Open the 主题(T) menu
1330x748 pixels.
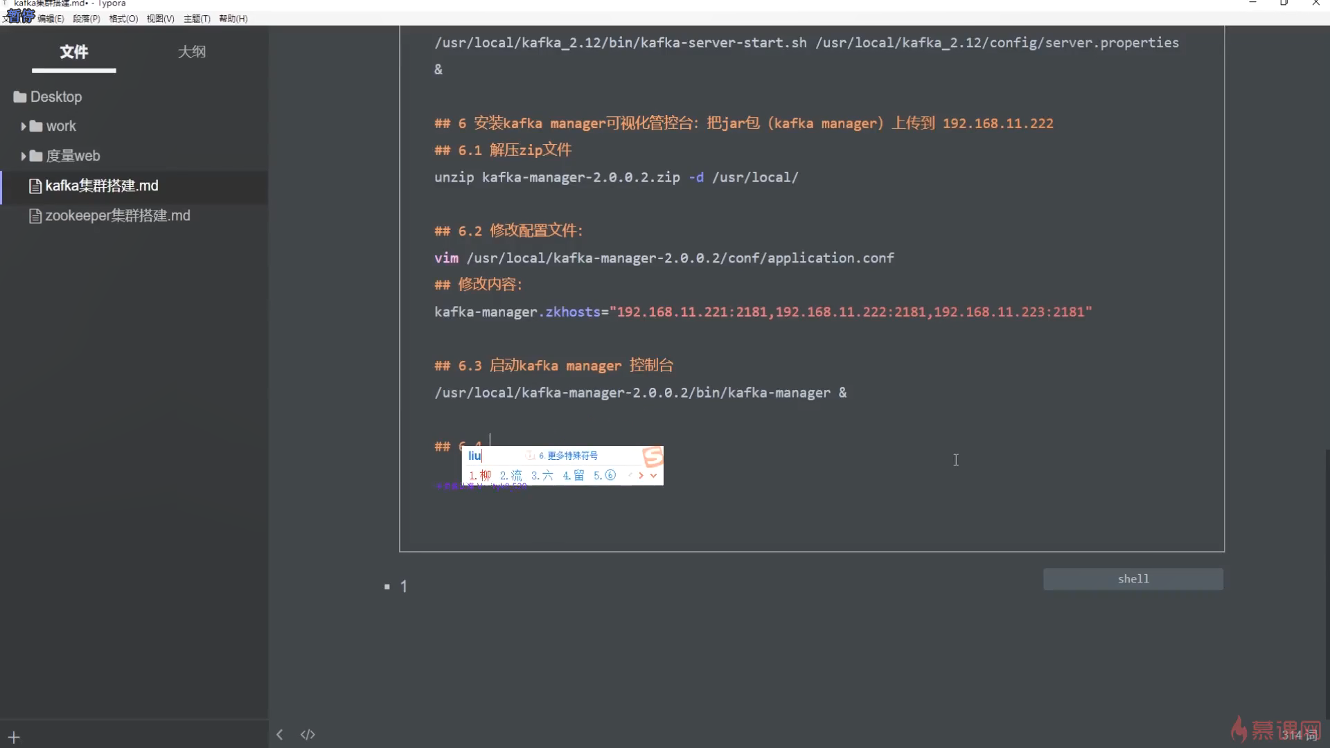[197, 19]
